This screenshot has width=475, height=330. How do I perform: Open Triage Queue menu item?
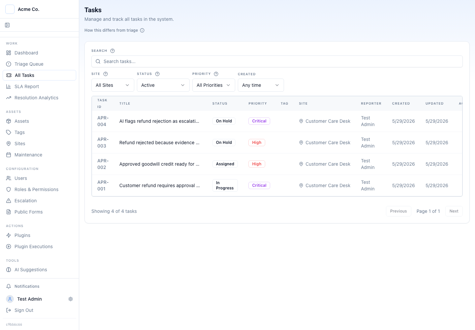coord(39,64)
